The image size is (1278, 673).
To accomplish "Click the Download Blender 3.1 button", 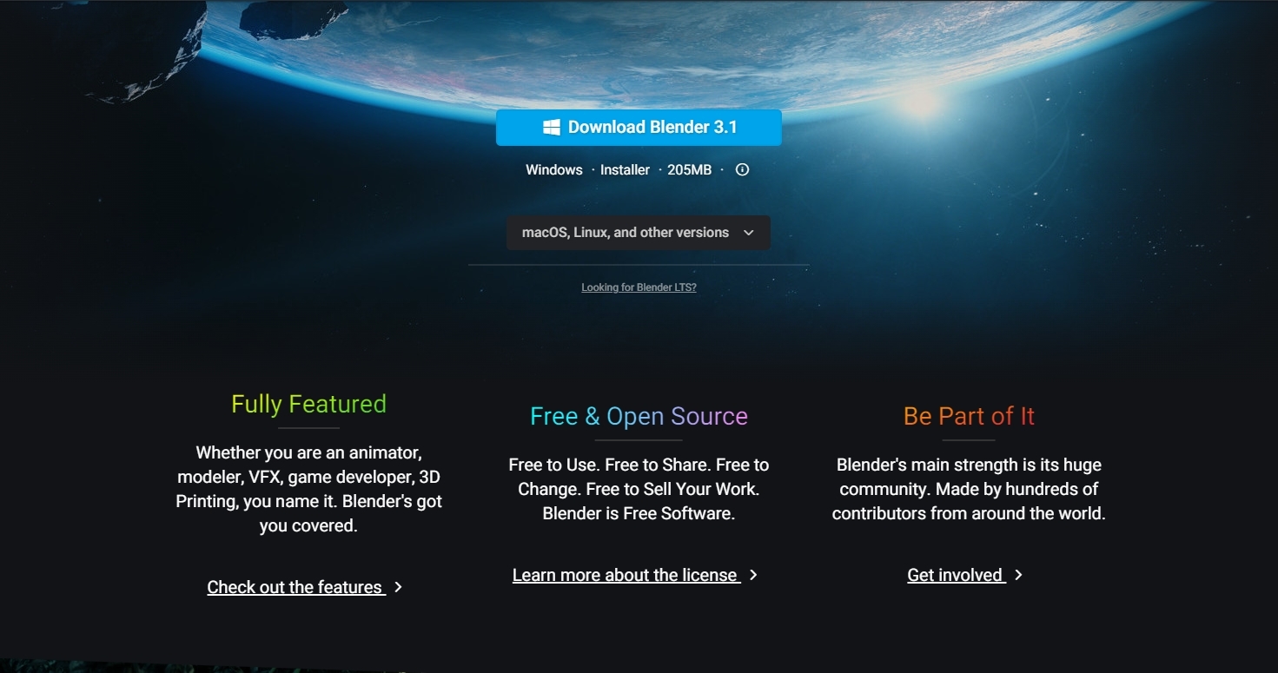I will (x=639, y=128).
